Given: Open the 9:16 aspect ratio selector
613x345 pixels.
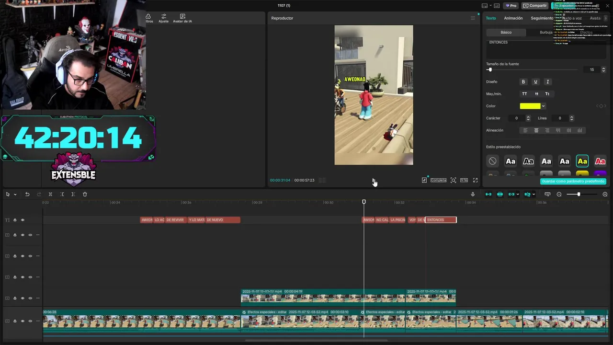Looking at the screenshot, I should point(464,180).
